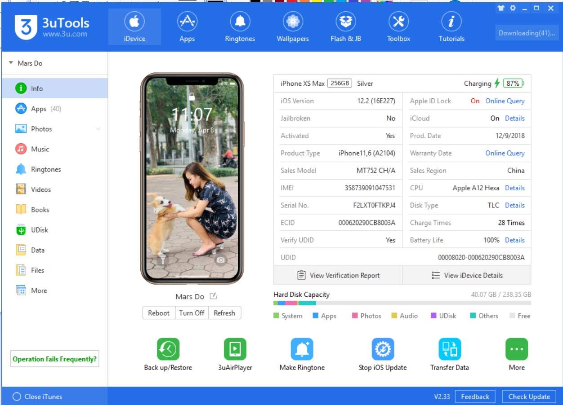
Task: Click the 256GB storage badge
Action: tap(340, 83)
